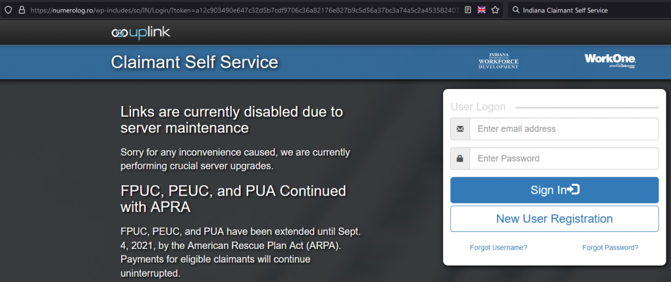Click the tracking protection shield icon
Screen dimensions: 671x282
coord(8,10)
